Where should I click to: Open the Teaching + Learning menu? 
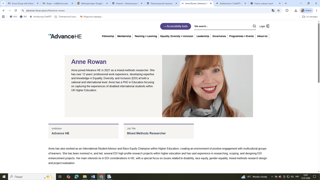pyautogui.click(x=146, y=36)
